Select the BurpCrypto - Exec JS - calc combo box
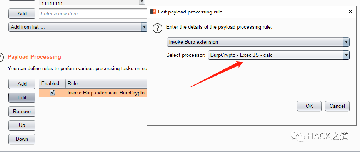 (x=279, y=55)
